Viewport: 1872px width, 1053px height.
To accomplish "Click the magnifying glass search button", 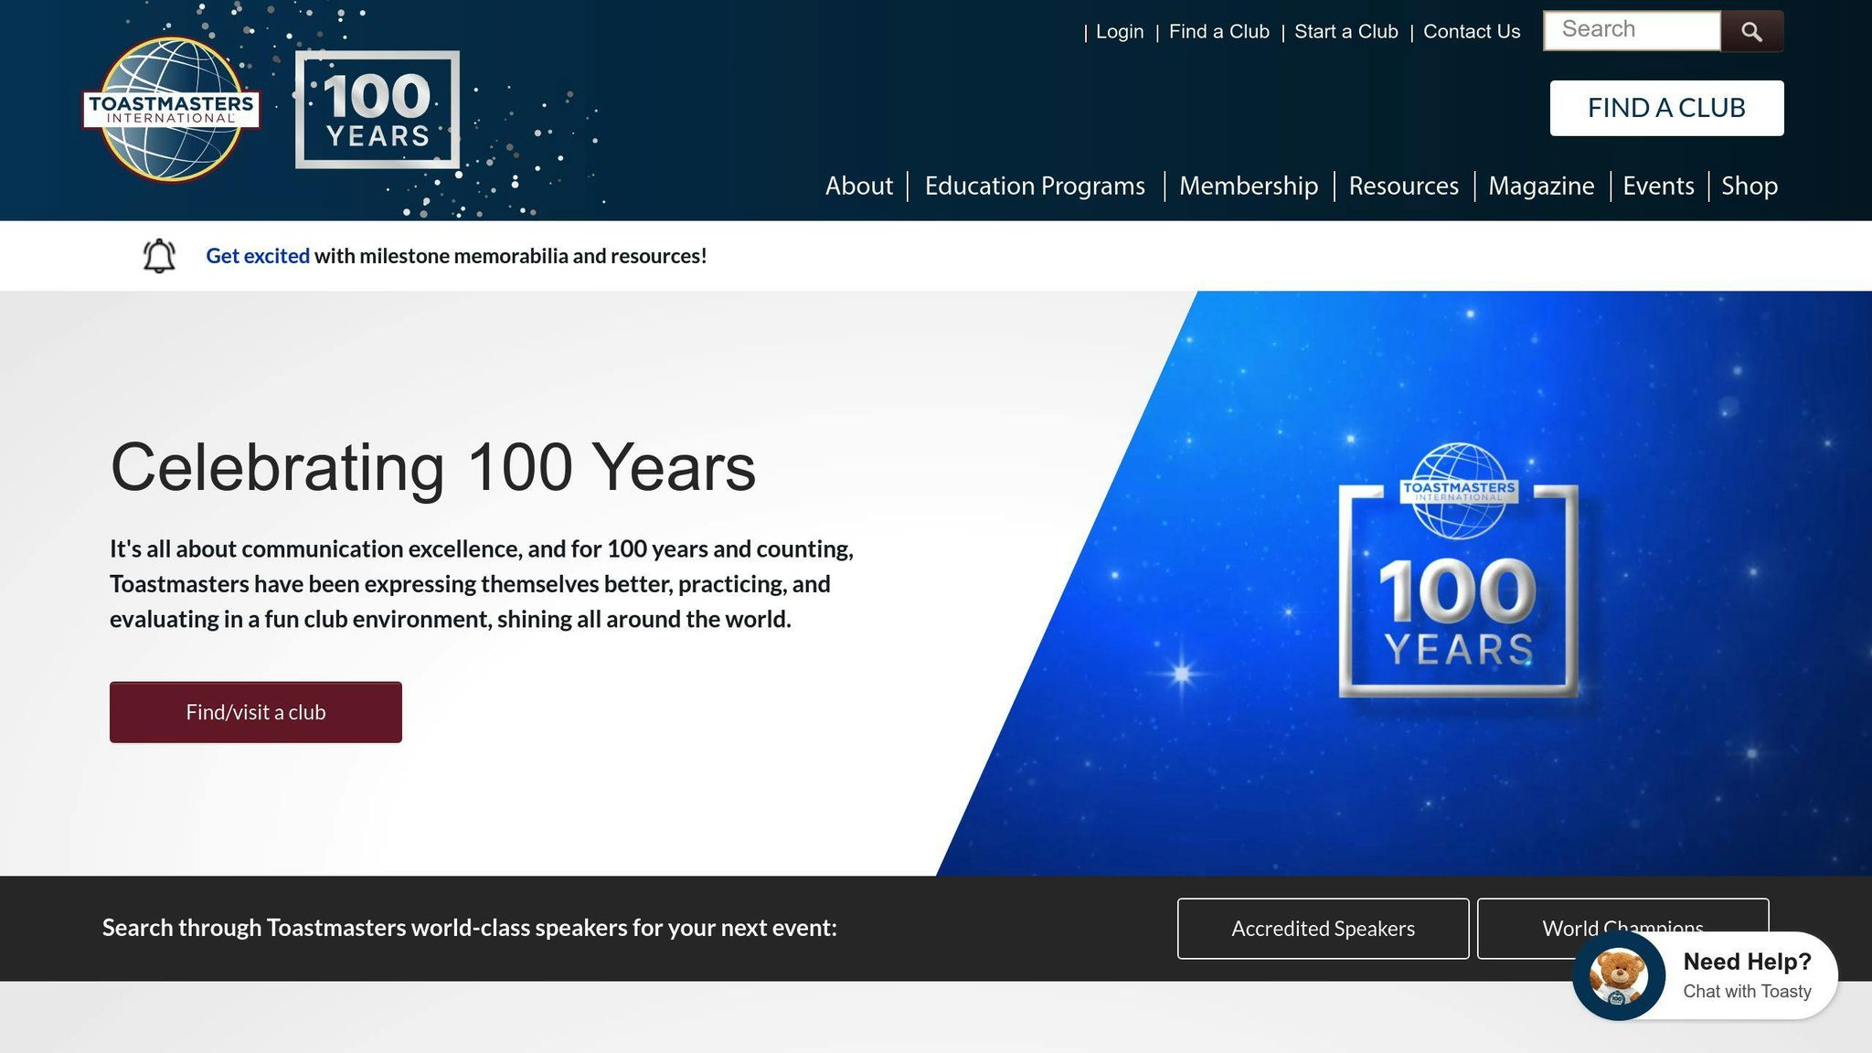I will [x=1751, y=32].
